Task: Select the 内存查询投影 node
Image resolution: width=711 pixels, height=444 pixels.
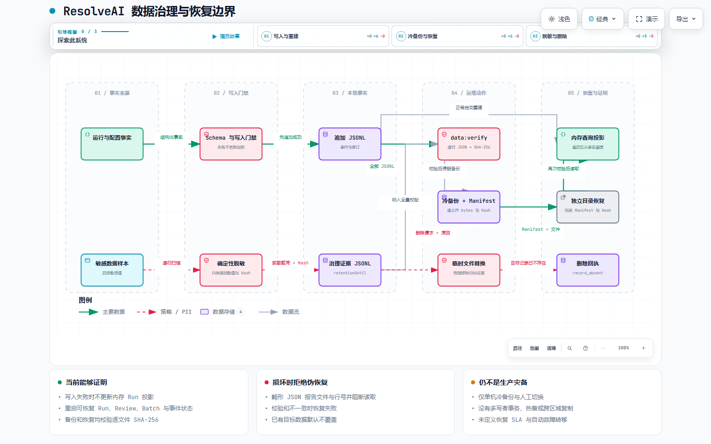Action: tap(588, 144)
